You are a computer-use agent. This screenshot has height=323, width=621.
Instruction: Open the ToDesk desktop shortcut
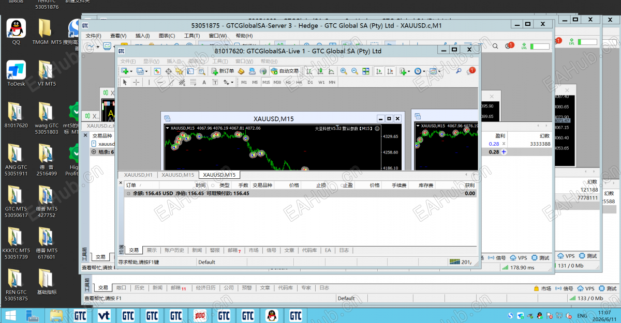pyautogui.click(x=16, y=72)
